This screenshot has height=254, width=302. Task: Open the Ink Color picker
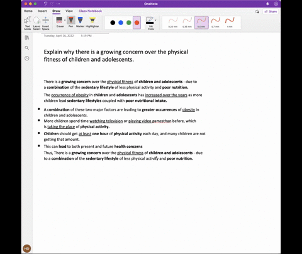click(x=150, y=23)
